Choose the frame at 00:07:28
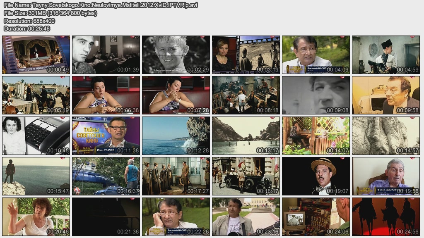Image resolution: width=424 pixels, height=238 pixels. [x=176, y=95]
